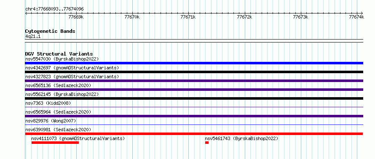This screenshot has height=159, width=375.
Task: Open nsv6390981 (Sedlazeck2020) label
Action: click(58, 130)
